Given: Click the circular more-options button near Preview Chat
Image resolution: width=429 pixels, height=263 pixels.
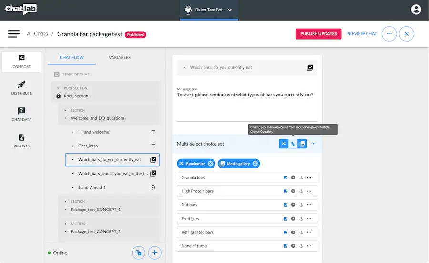Looking at the screenshot, I should click(x=389, y=34).
